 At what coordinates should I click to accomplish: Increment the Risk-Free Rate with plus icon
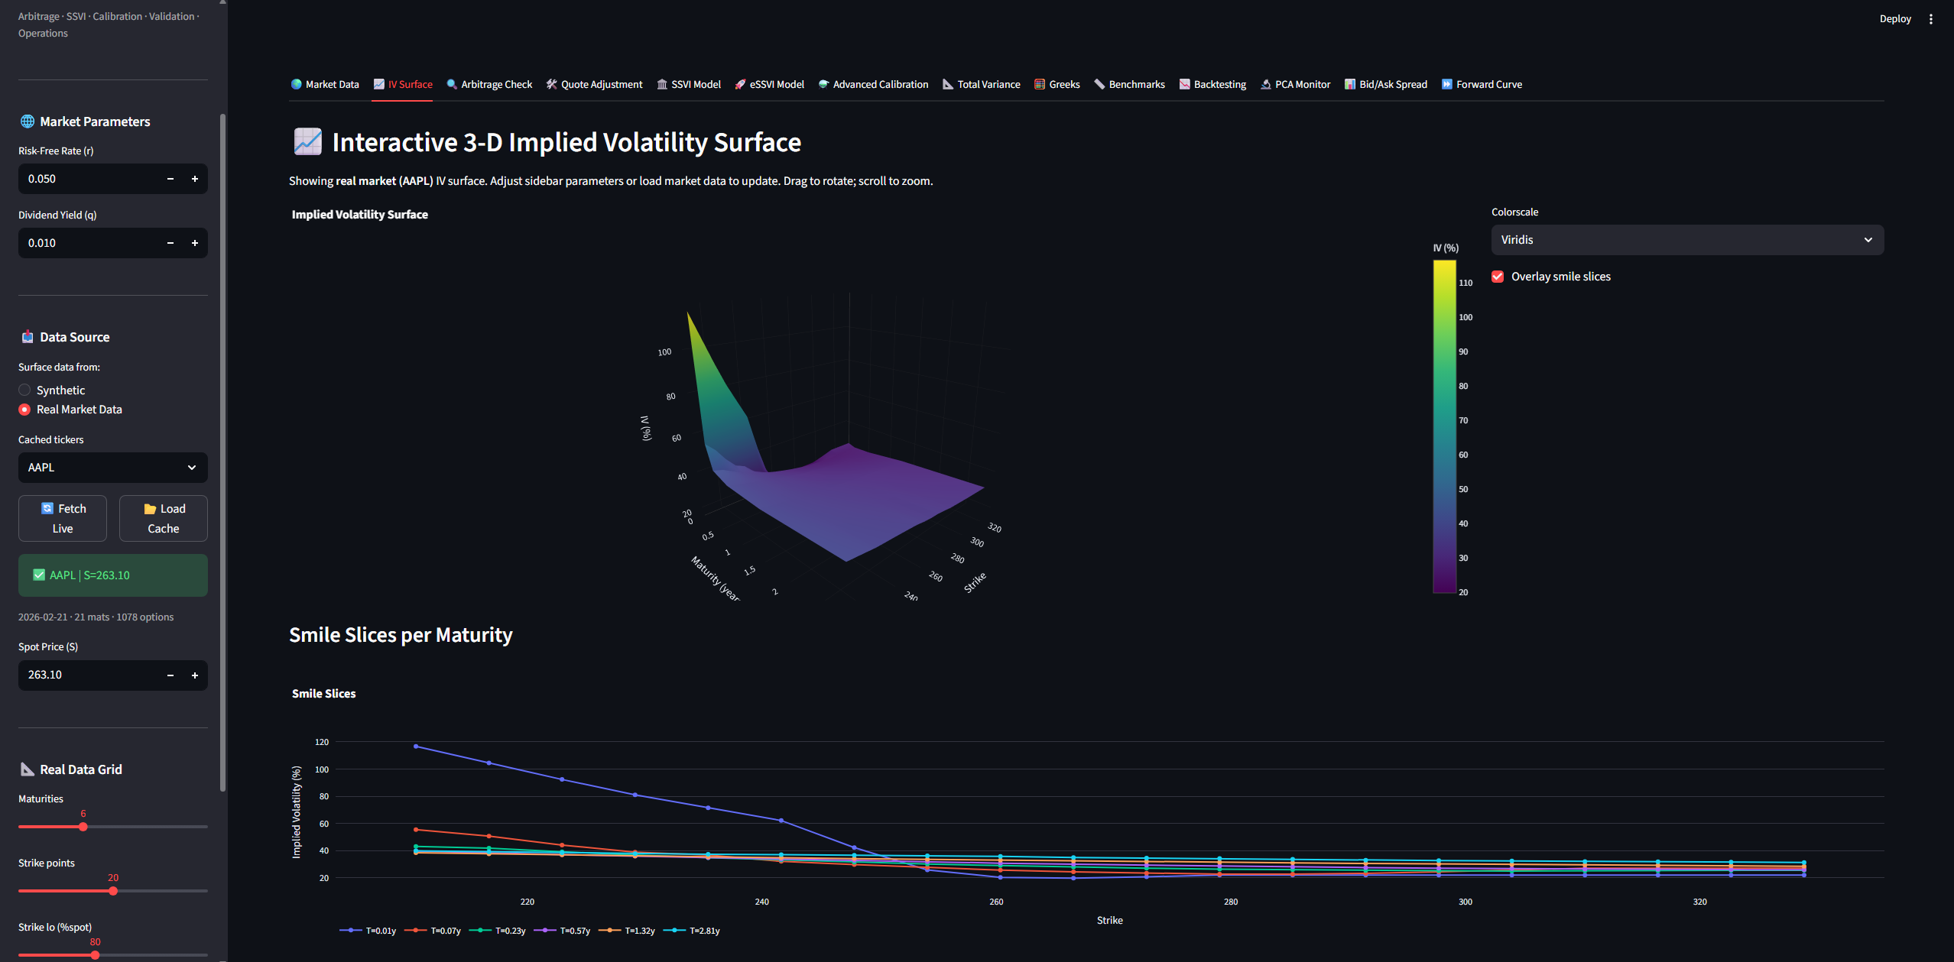click(x=195, y=179)
